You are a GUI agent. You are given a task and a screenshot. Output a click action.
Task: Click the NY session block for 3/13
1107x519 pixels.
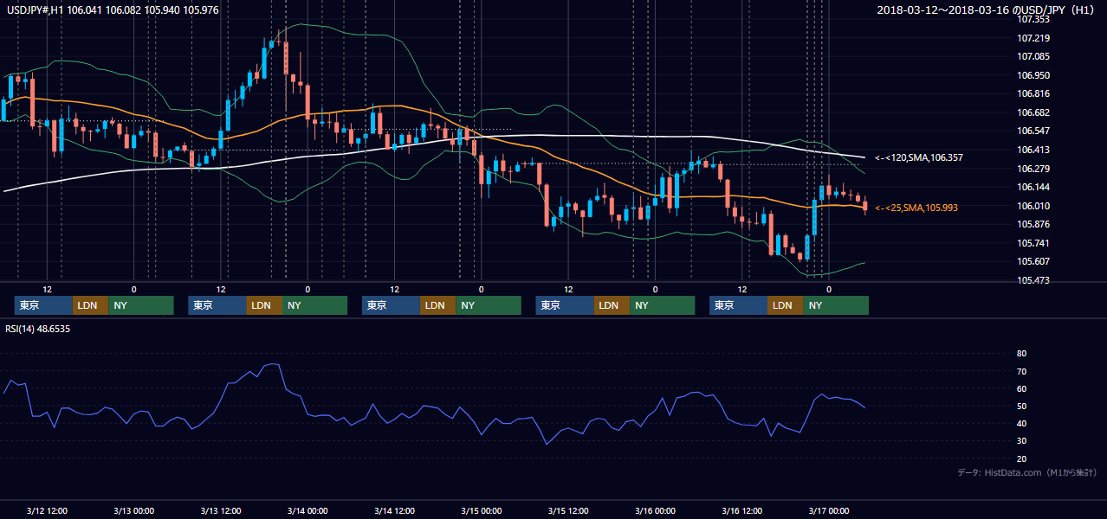[x=314, y=305]
